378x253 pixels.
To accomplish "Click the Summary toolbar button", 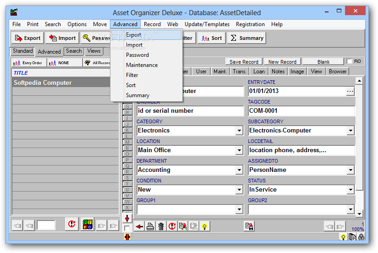I will click(247, 38).
